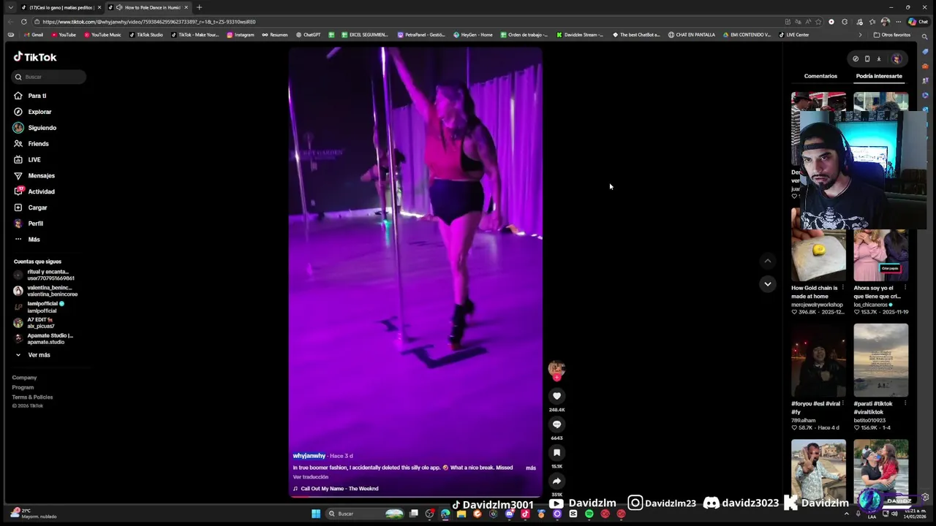936x526 pixels.
Task: Open LIVE Center bookmark
Action: click(794, 34)
